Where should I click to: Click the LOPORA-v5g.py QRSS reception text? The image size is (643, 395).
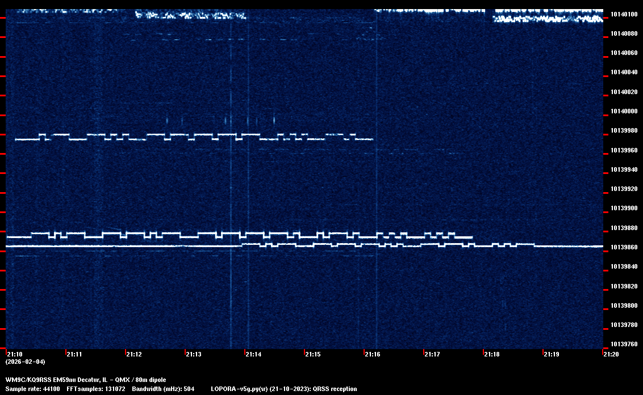(283, 389)
